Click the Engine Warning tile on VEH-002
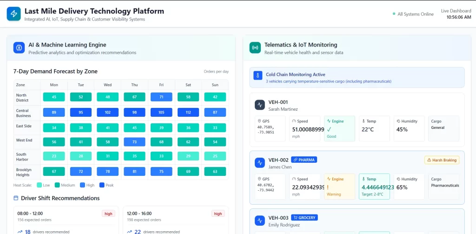Screen dimensions: 476x234 point(339,187)
